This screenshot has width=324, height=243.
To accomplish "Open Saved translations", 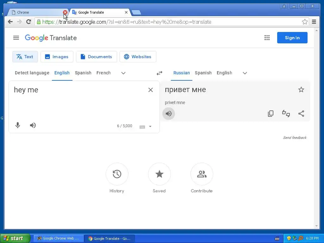I will click(x=159, y=174).
